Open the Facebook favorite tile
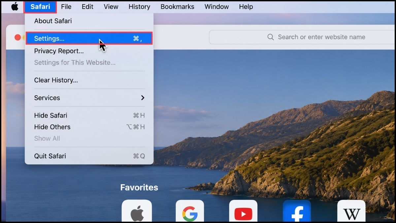This screenshot has height=223, width=396. [297, 211]
